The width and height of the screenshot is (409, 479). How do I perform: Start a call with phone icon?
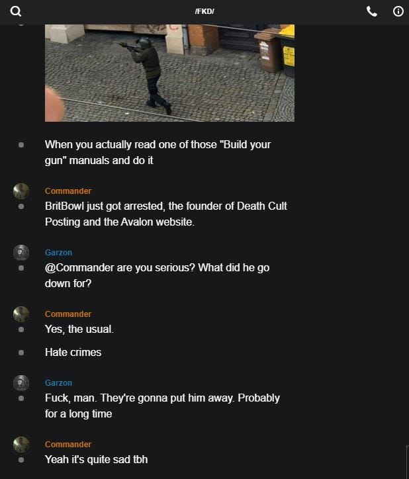371,12
